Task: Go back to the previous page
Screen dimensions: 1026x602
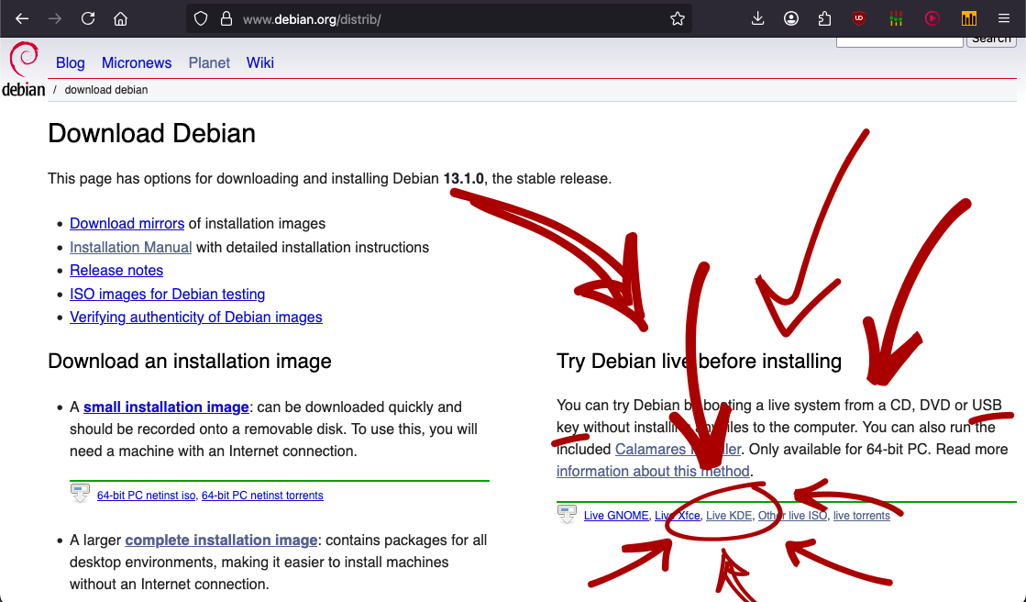Action: coord(22,18)
